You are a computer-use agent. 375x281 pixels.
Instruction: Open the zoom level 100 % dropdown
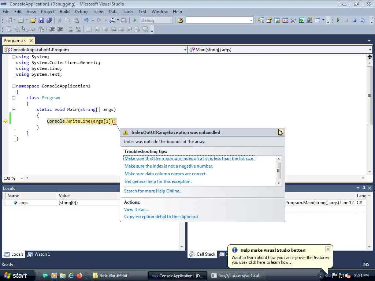pos(22,178)
